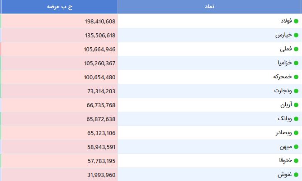Screen dimensions: 302x181
Task: Click the green status dot beside میهن
Action: (296, 147)
